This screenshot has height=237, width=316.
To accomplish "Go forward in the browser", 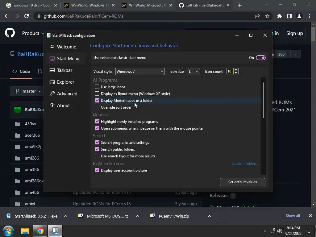I will point(17,16).
